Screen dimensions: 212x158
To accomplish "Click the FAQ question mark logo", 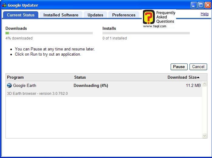I will (149, 17).
